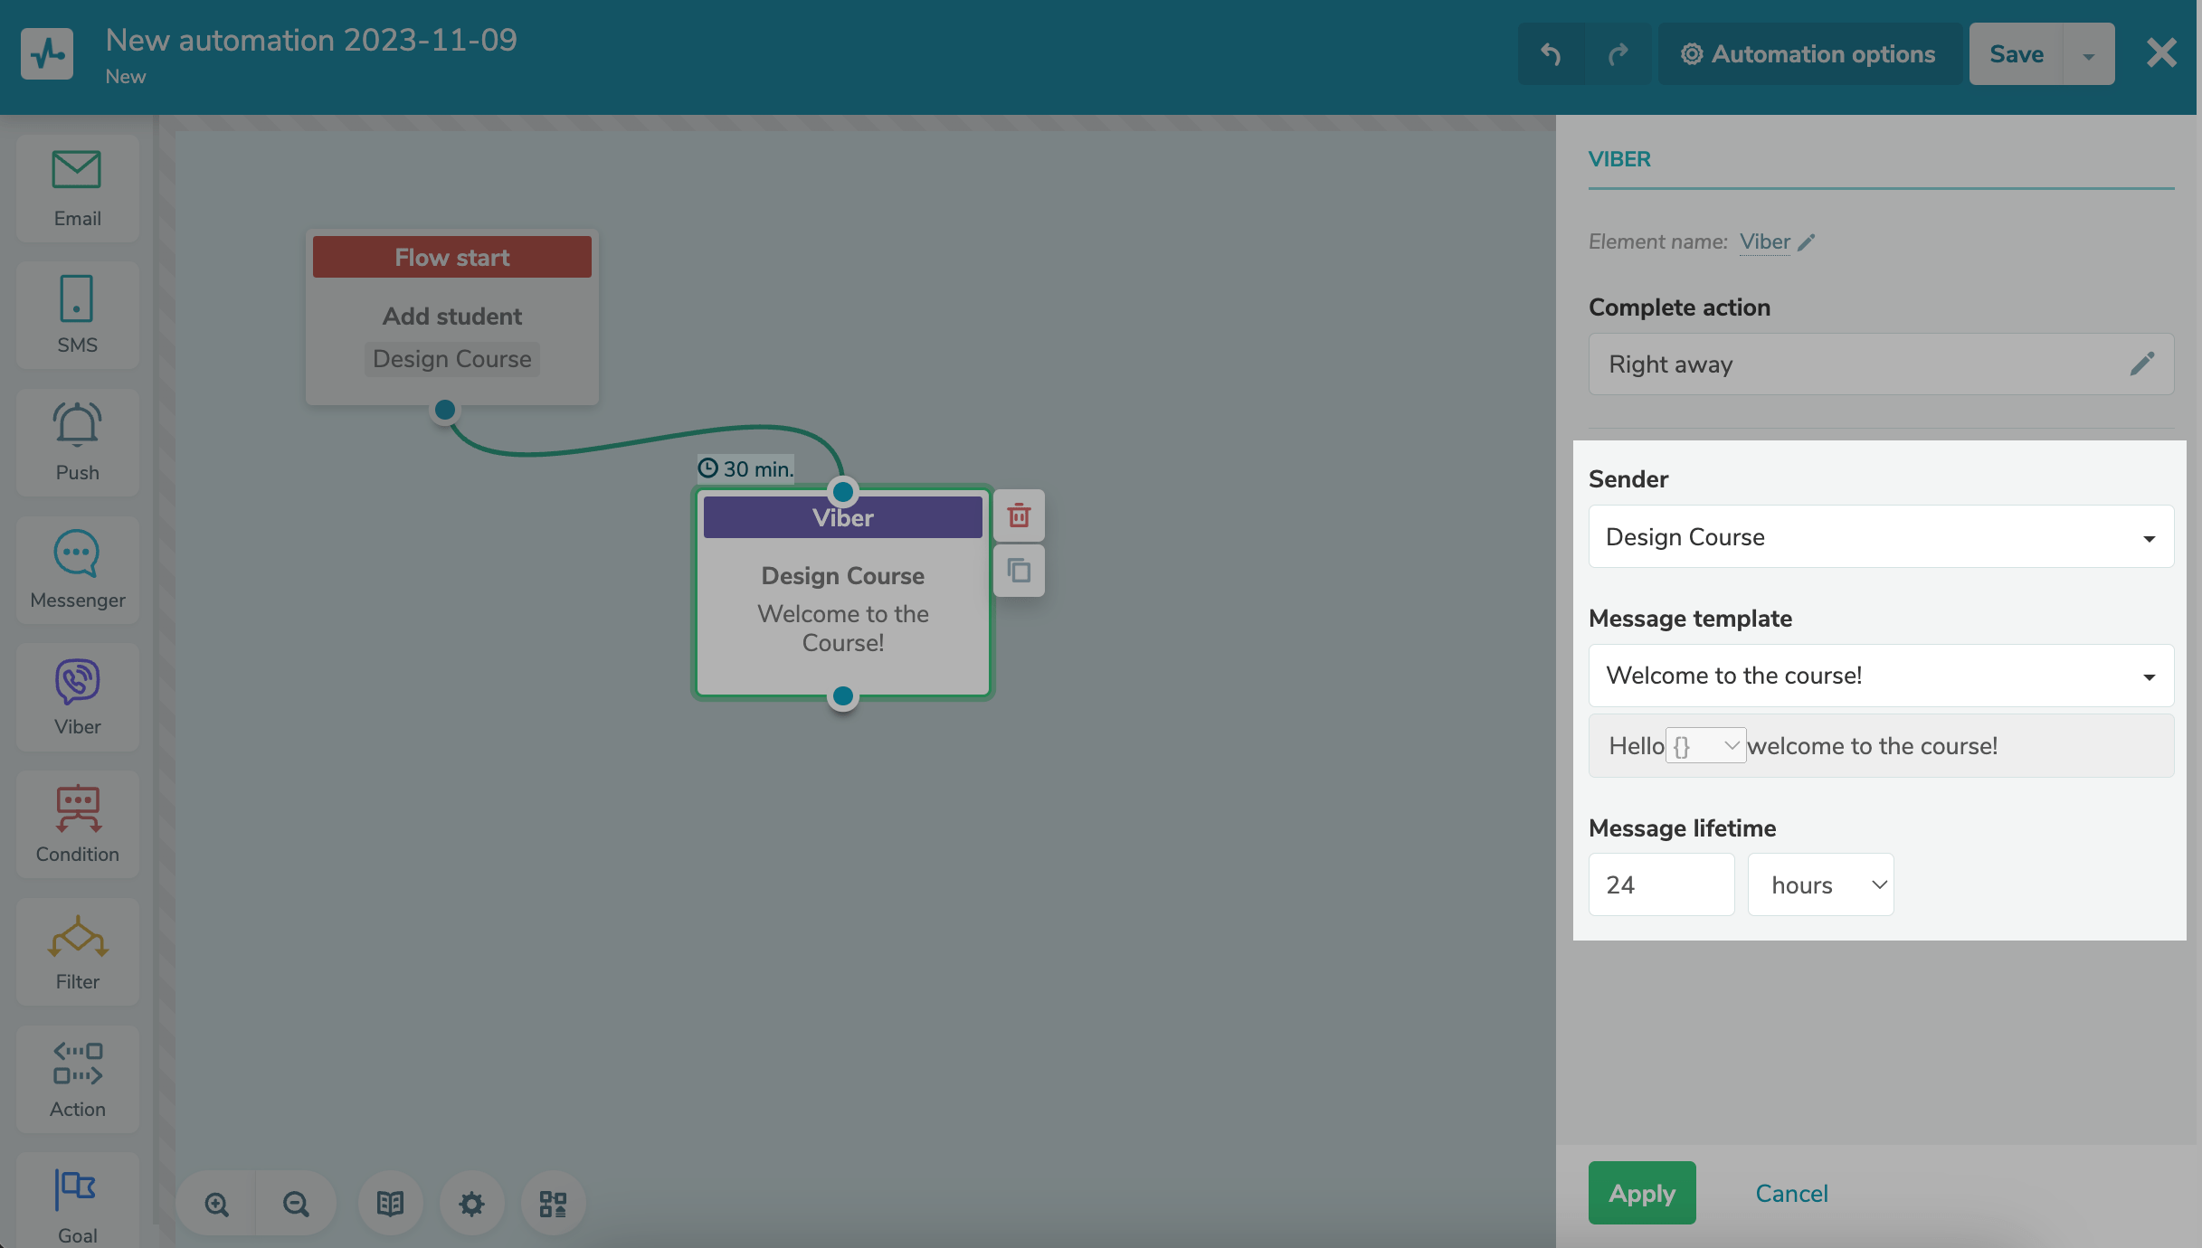Delete the Viber block with trash icon
This screenshot has height=1248, width=2202.
[1019, 515]
